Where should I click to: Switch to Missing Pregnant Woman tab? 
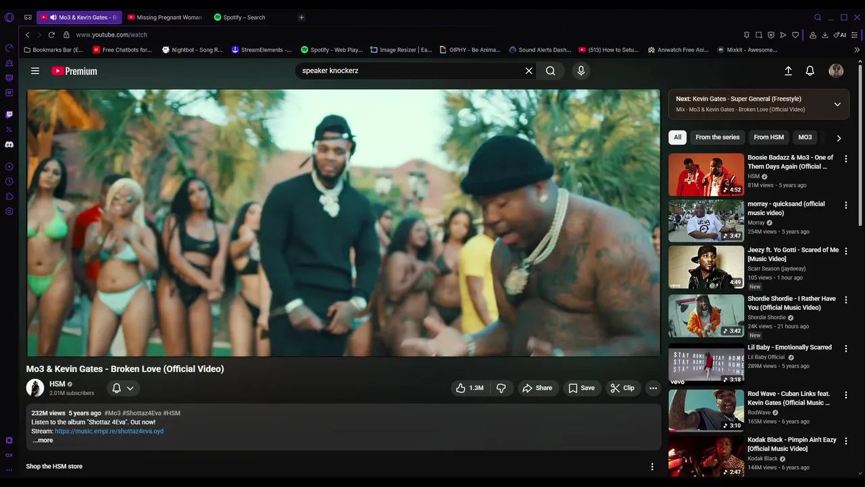(x=164, y=17)
